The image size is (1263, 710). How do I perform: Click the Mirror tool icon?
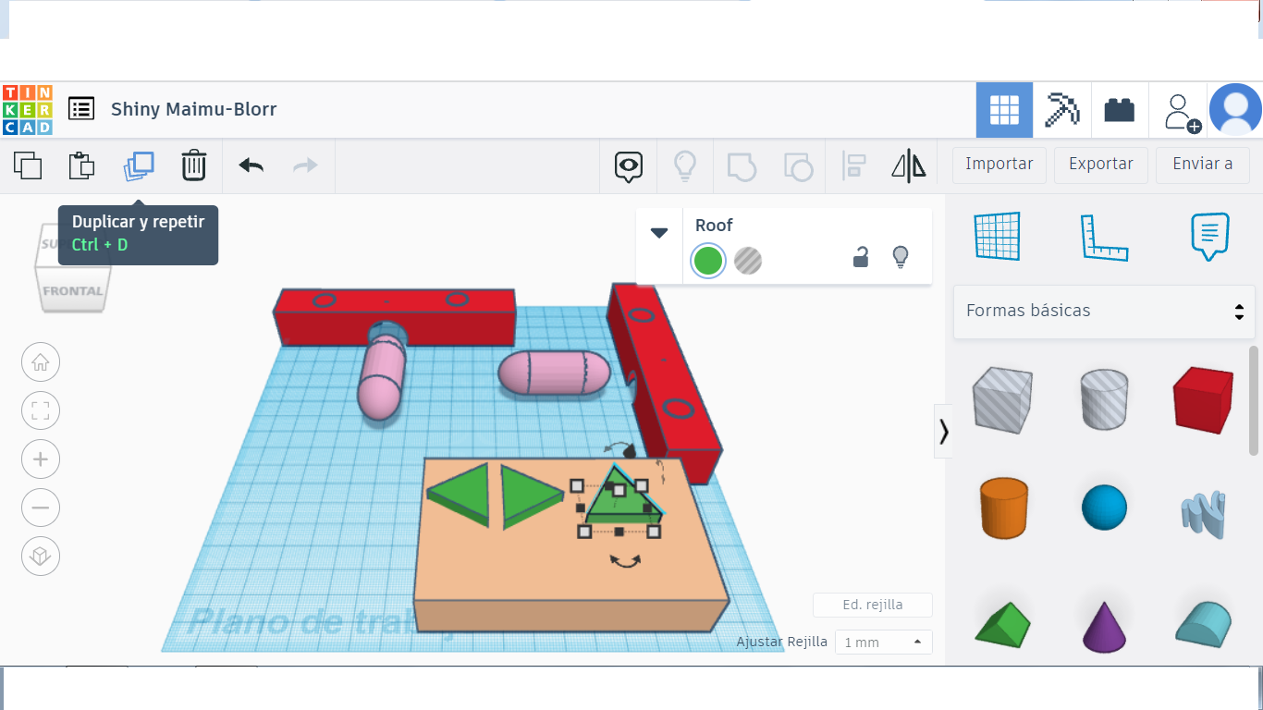(x=909, y=166)
